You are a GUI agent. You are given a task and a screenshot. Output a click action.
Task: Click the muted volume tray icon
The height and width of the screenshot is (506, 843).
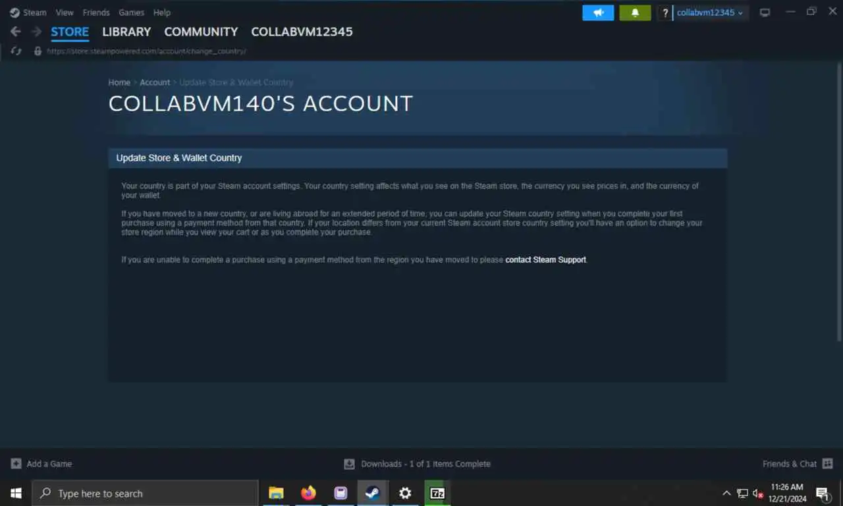coord(758,493)
